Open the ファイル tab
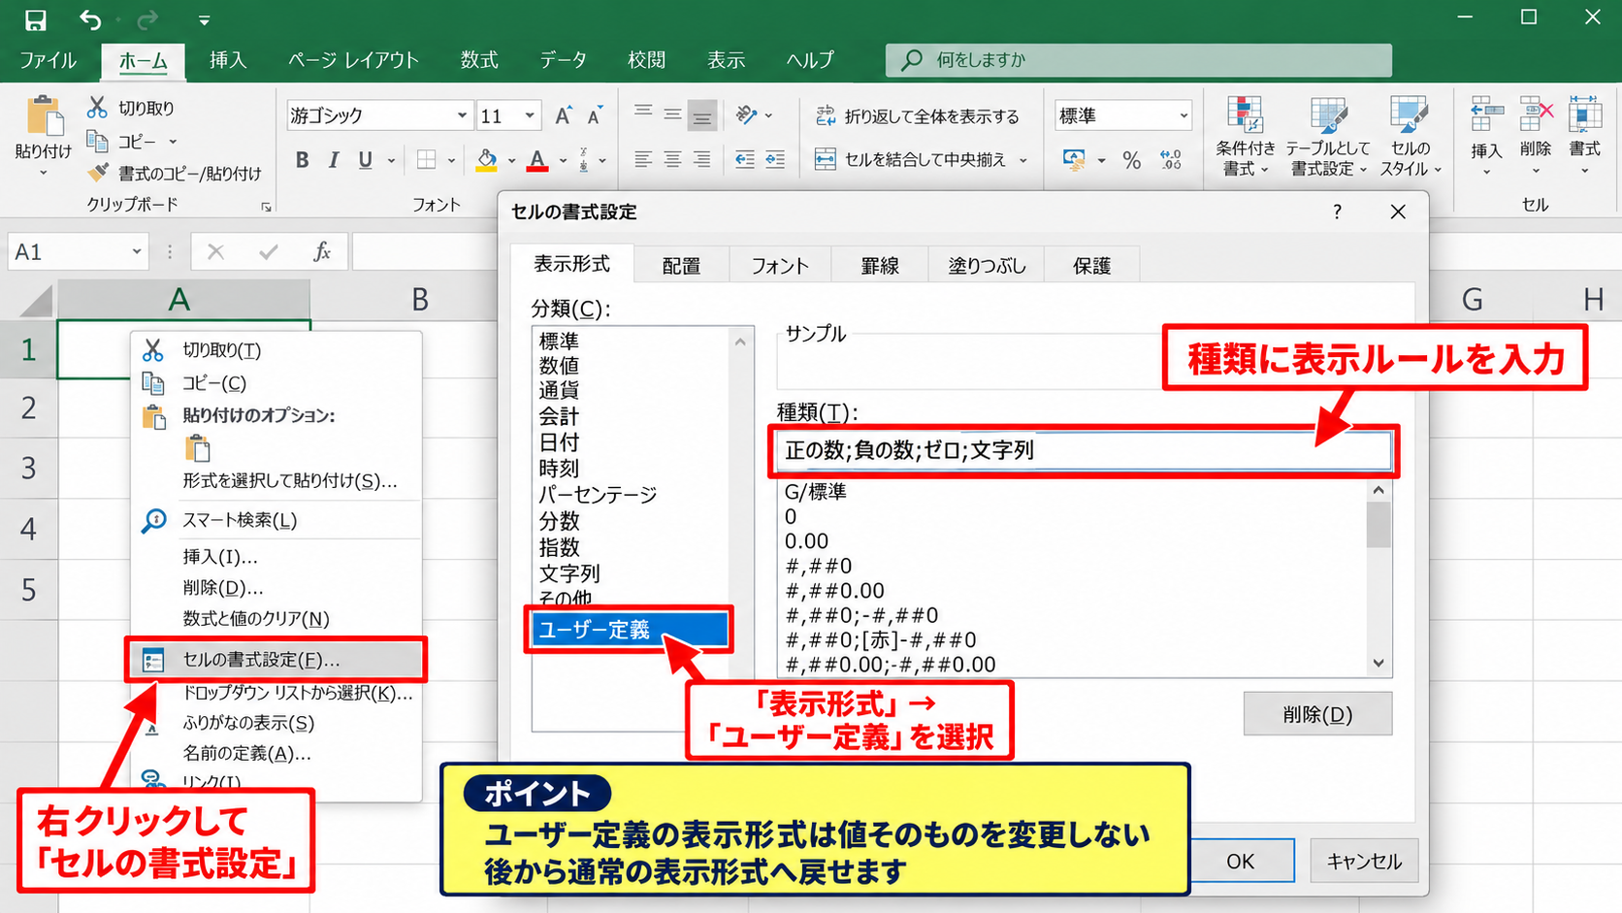Image resolution: width=1622 pixels, height=913 pixels. tap(48, 60)
